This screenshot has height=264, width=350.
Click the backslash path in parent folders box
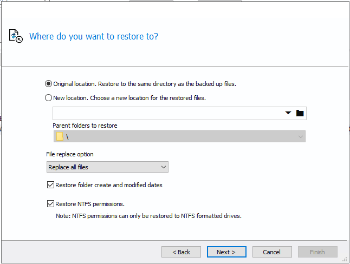(x=68, y=137)
